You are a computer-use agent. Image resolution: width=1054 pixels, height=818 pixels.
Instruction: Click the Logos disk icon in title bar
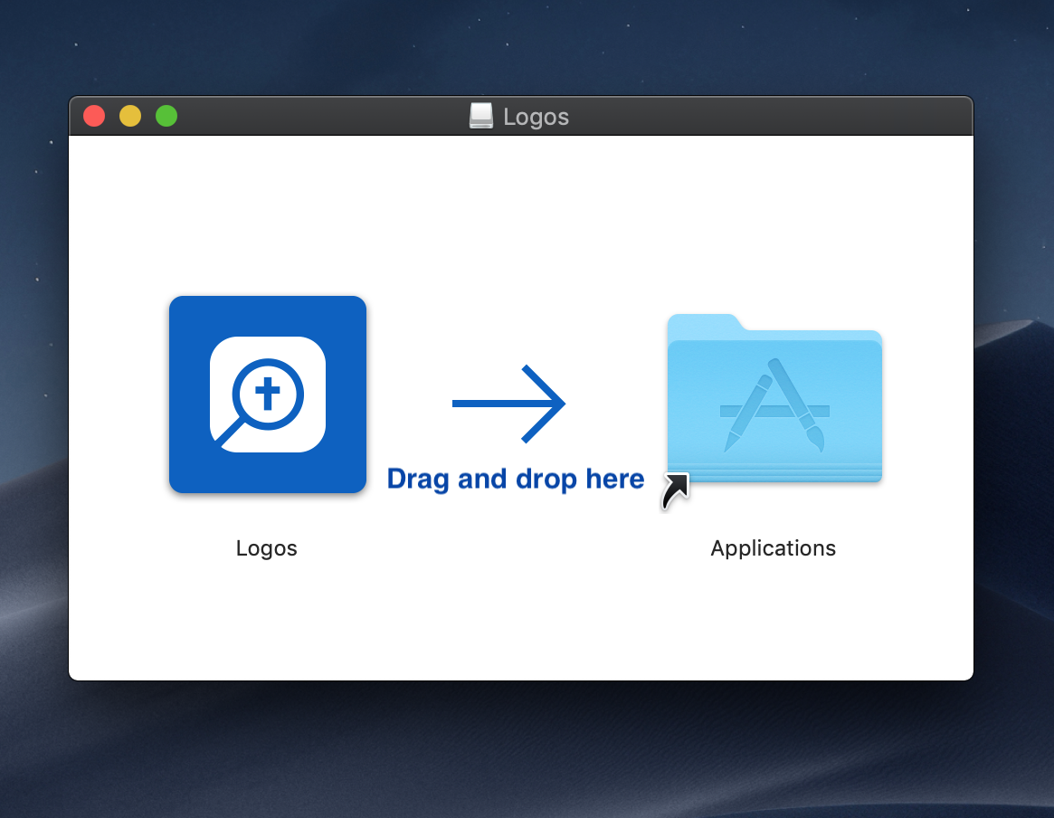pyautogui.click(x=481, y=117)
